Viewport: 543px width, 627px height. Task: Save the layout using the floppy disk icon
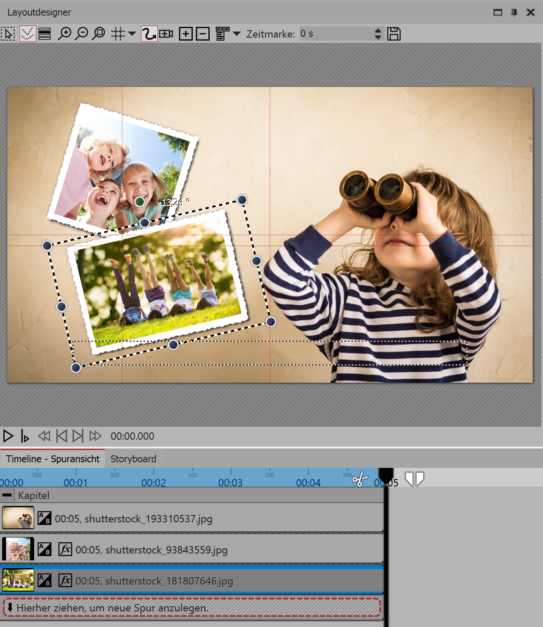pyautogui.click(x=394, y=33)
